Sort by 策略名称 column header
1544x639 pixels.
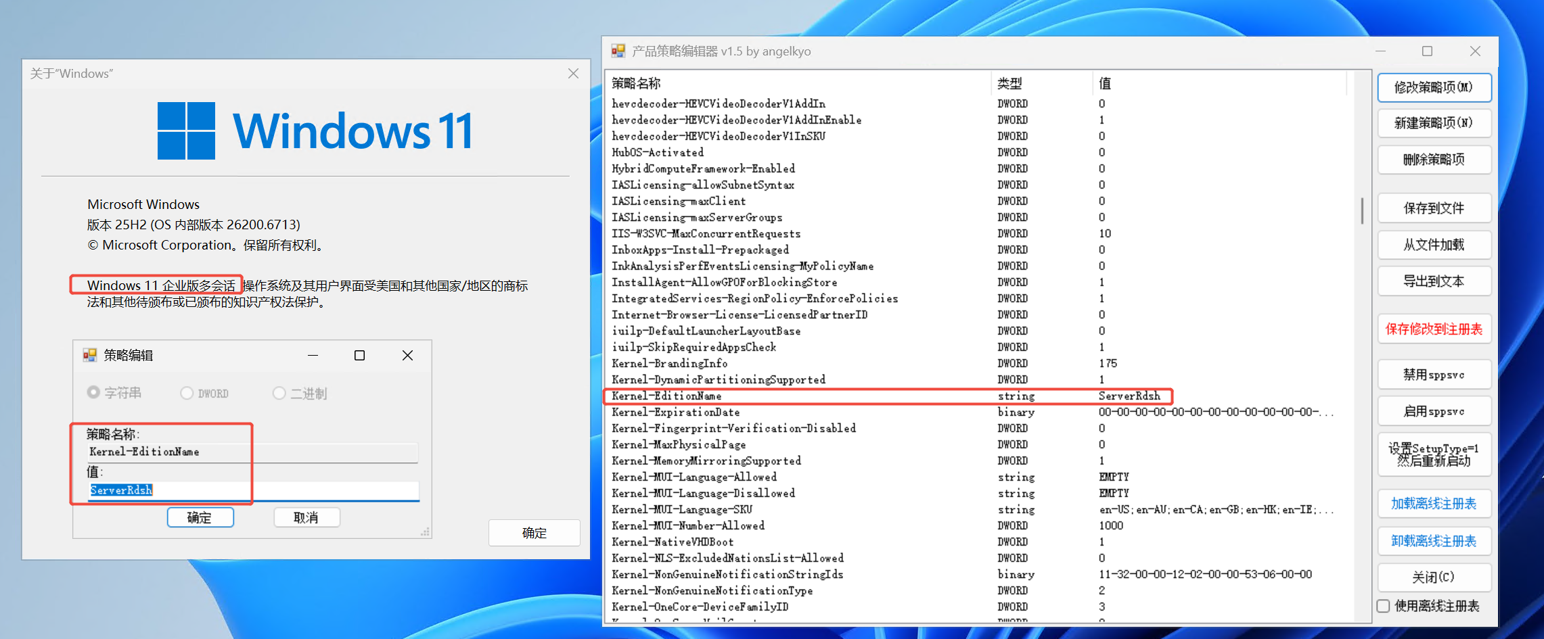pos(798,83)
